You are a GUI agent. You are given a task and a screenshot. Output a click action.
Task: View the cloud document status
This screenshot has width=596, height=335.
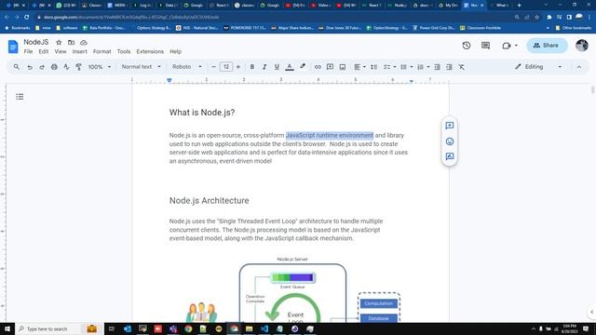coord(84,42)
